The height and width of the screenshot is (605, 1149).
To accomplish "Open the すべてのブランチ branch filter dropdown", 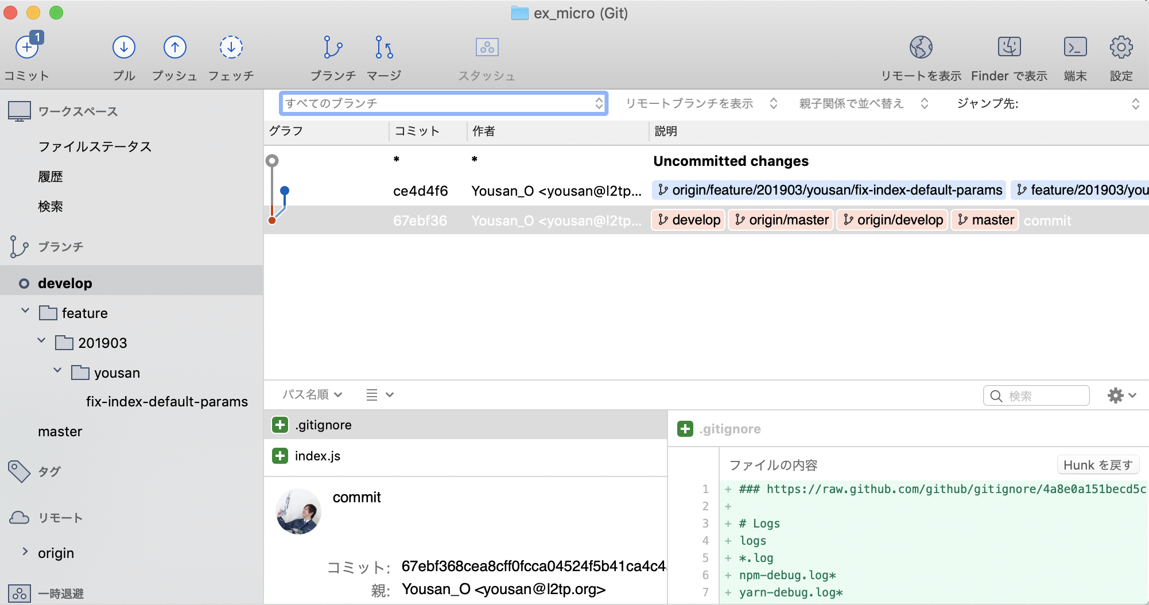I will point(442,103).
